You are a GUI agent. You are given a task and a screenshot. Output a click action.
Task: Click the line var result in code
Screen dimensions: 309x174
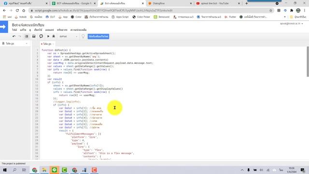[x=55, y=79]
